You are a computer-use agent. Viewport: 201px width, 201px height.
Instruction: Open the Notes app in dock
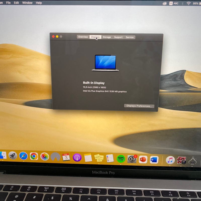point(88,158)
